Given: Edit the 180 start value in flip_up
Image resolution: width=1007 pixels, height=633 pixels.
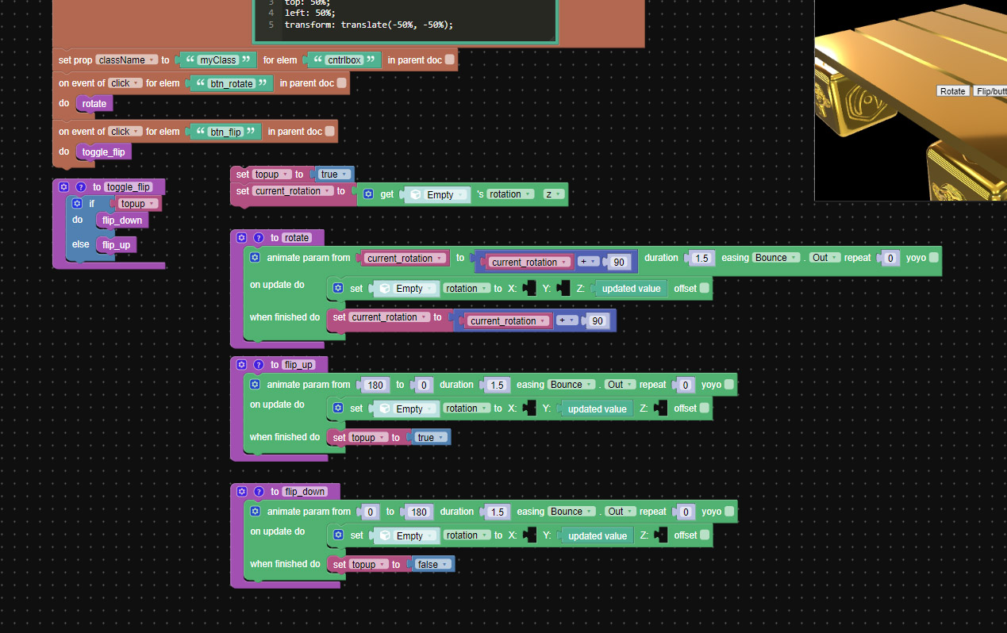Looking at the screenshot, I should (375, 385).
